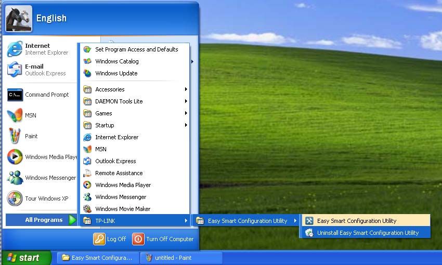The height and width of the screenshot is (265, 442).
Task: Click the Windows Catalog text
Action: pyautogui.click(x=116, y=61)
